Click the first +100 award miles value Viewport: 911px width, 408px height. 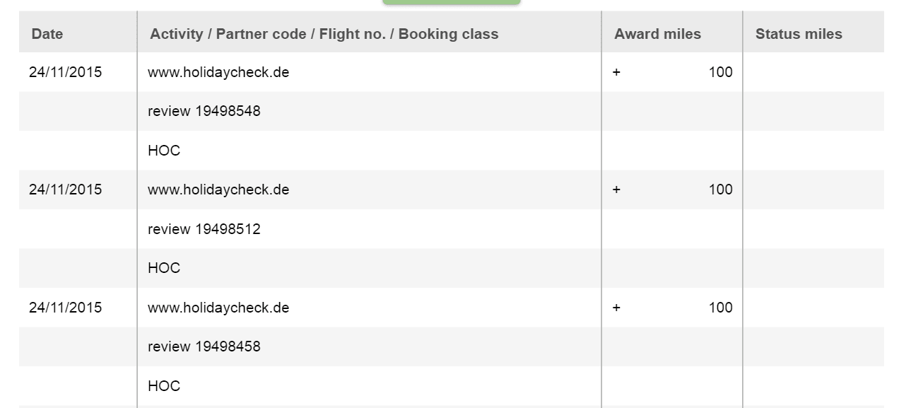673,72
